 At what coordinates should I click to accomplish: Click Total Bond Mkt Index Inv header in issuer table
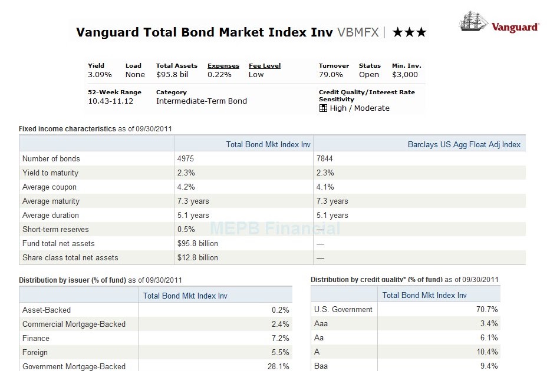(x=185, y=296)
